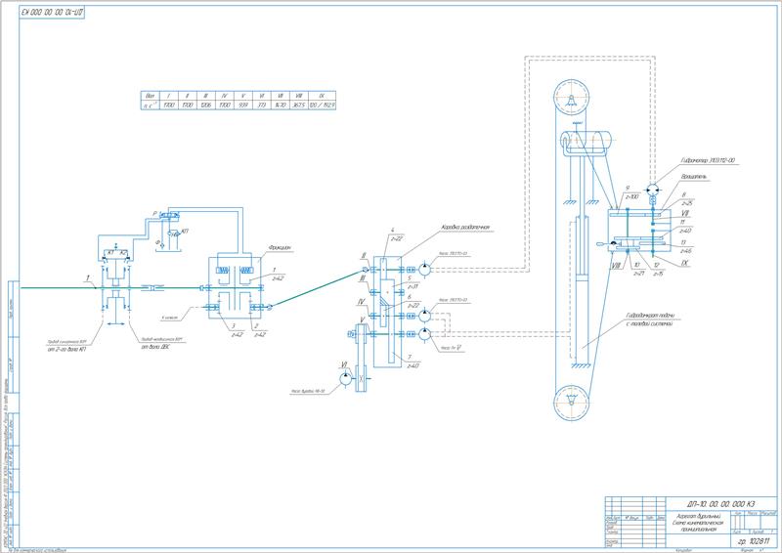
Task: Click the '939' cell in the speed table
Action: 242,106
